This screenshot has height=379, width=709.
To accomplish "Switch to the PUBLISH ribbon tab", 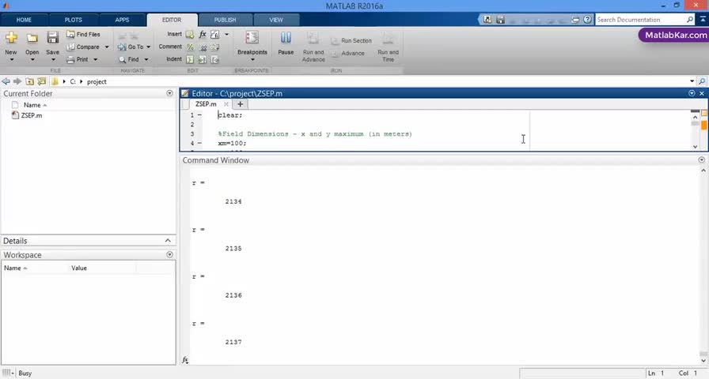I will tap(226, 20).
